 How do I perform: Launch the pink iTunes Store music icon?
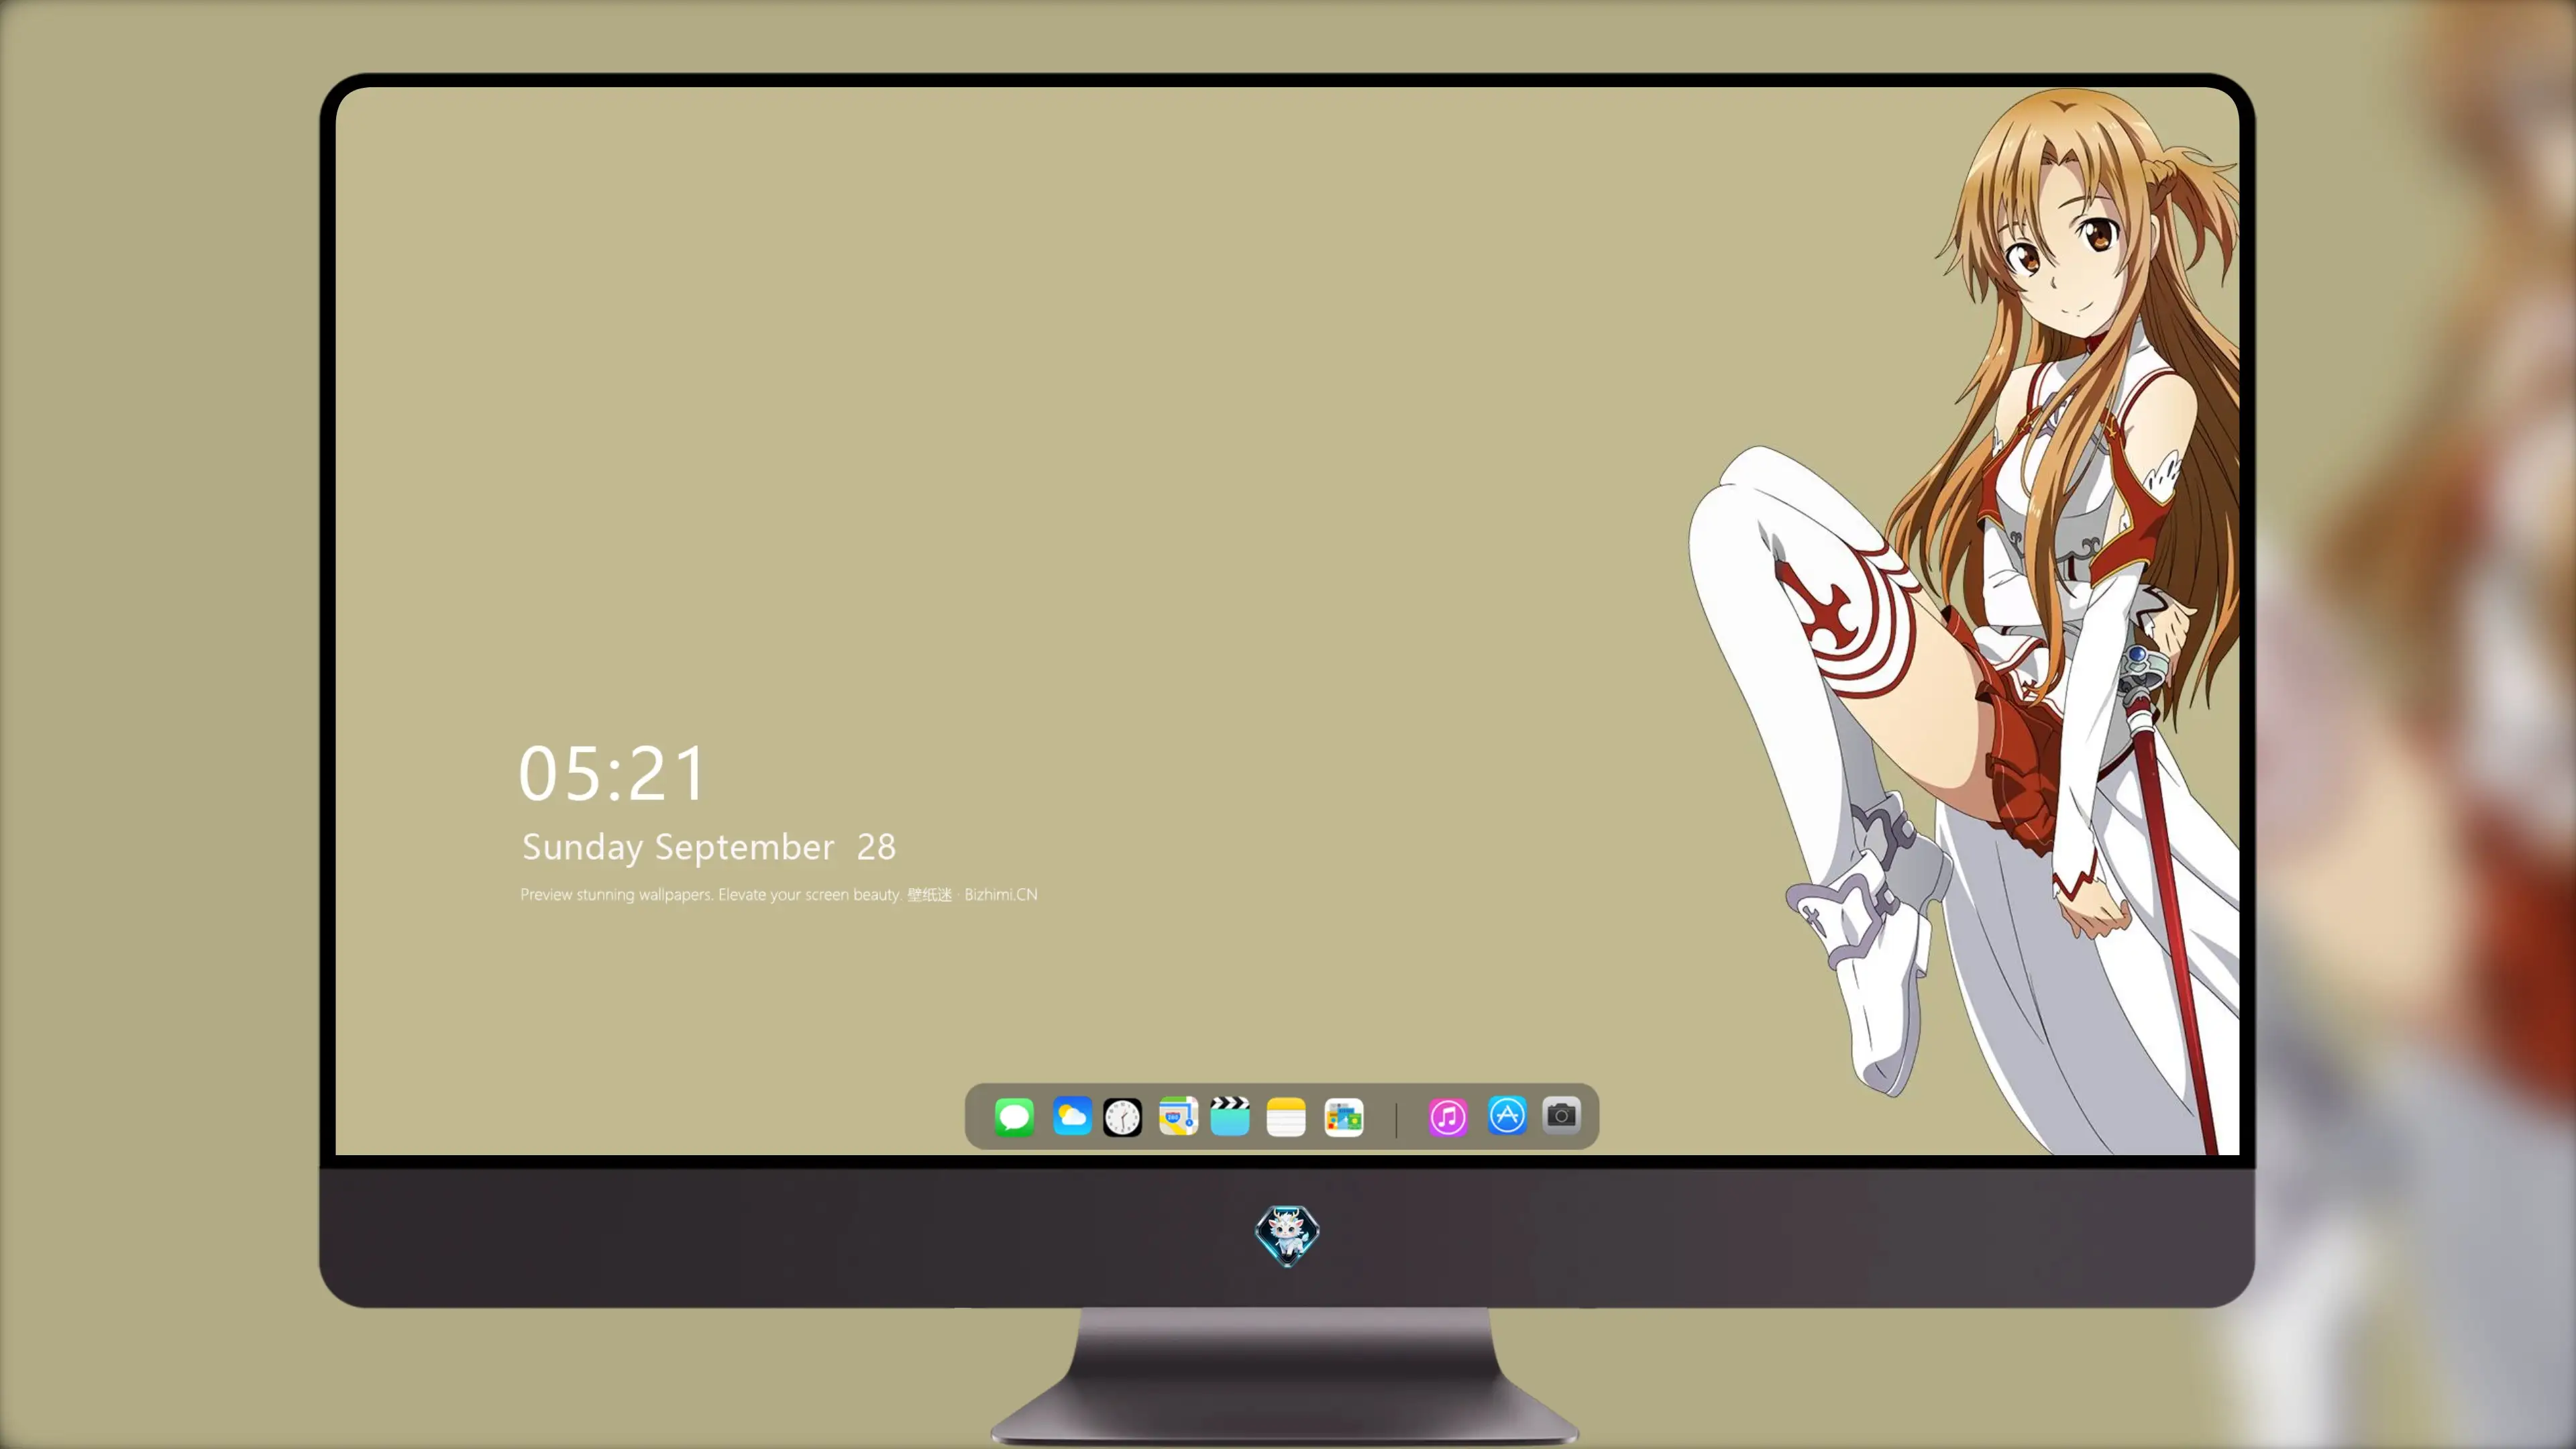click(1448, 1116)
